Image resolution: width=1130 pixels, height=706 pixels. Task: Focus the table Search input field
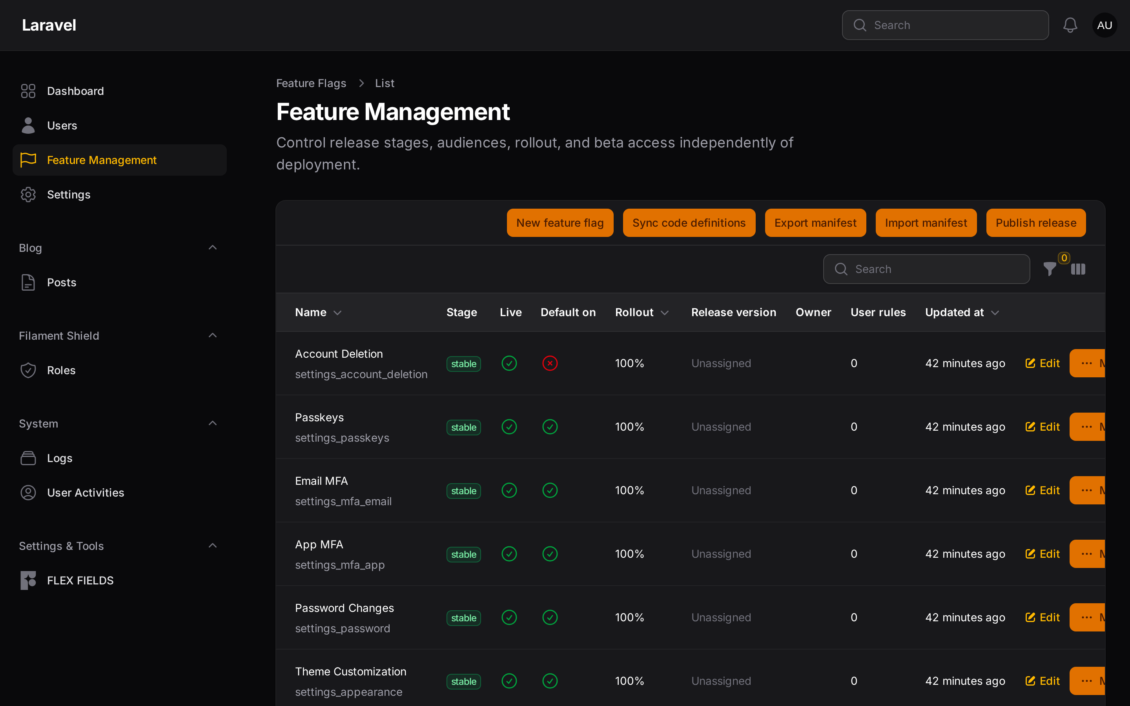[926, 269]
